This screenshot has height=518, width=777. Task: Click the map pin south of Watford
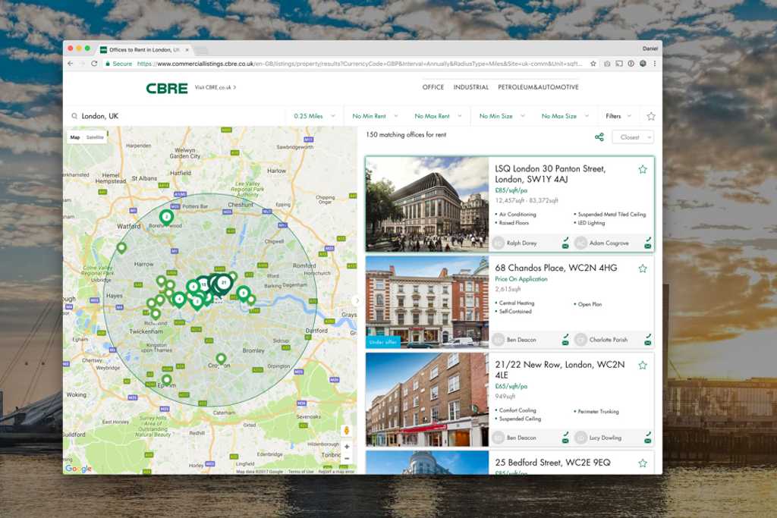pos(121,247)
